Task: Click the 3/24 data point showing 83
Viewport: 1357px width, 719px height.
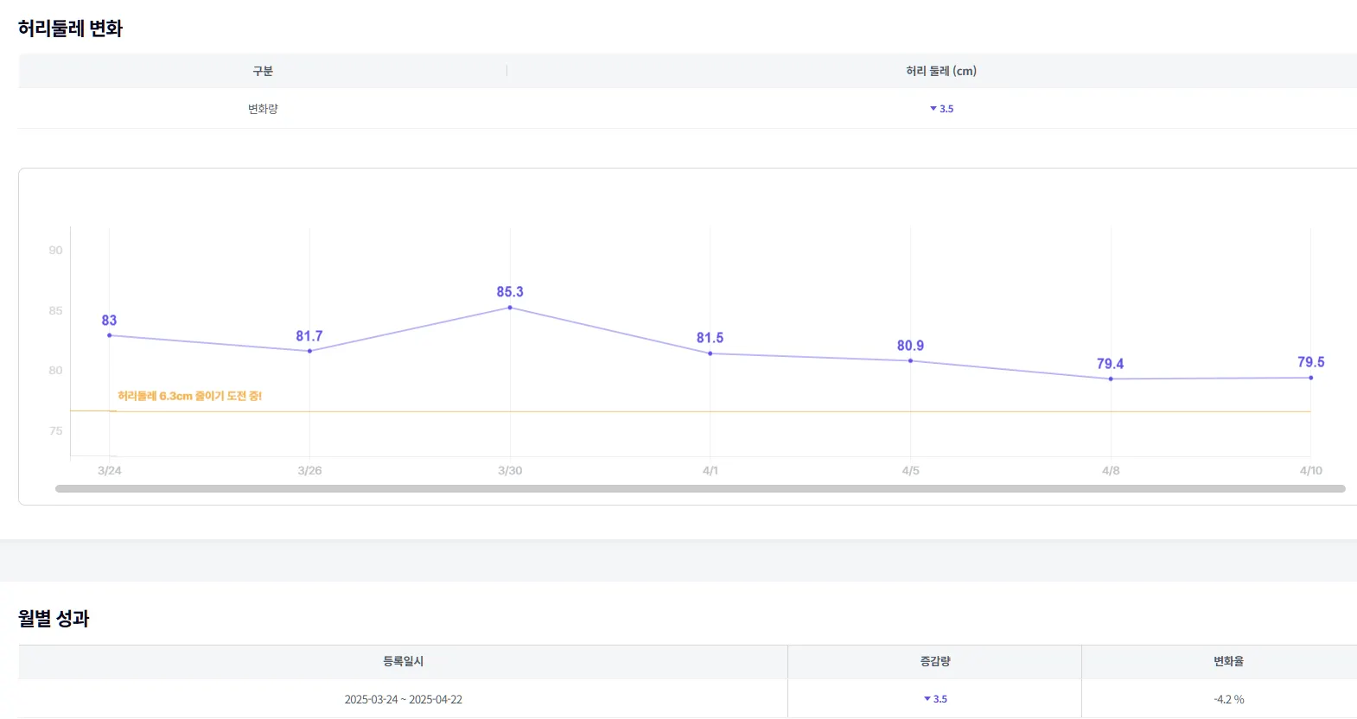Action: [109, 335]
